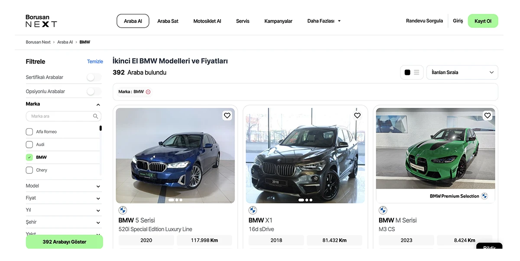Screen dimensions: 520x261
Task: Open the İlanları Sırala sort dropdown
Action: coord(462,72)
